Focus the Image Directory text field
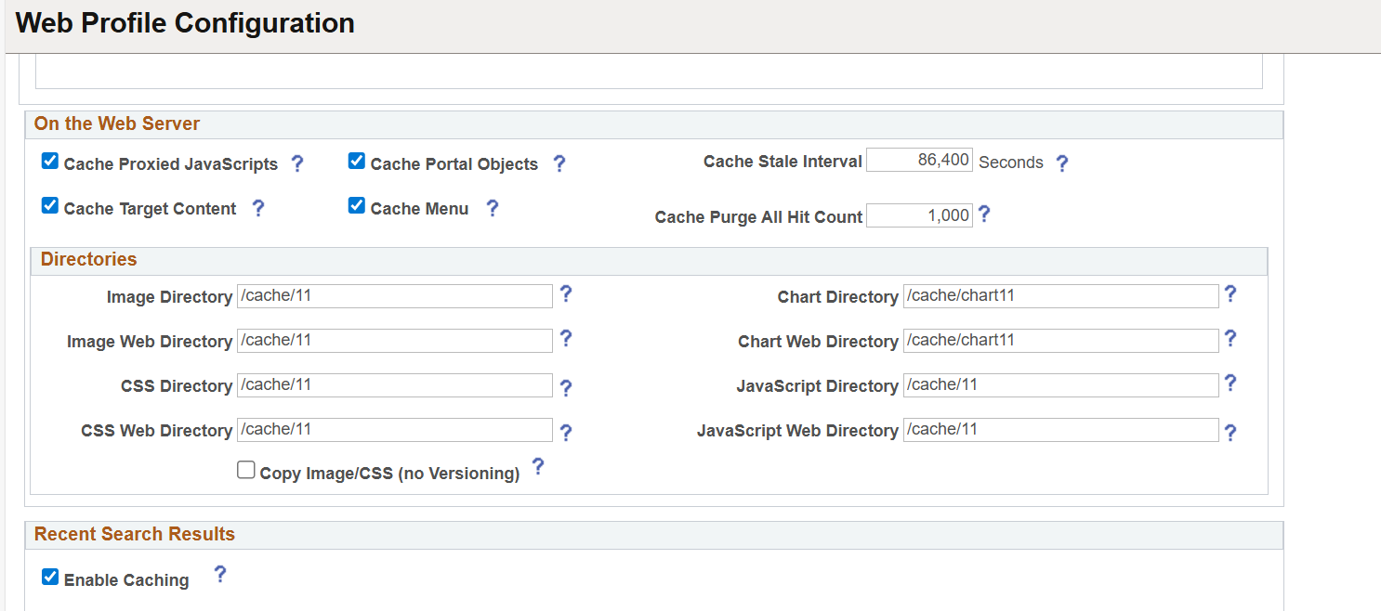1381x611 pixels. click(394, 296)
